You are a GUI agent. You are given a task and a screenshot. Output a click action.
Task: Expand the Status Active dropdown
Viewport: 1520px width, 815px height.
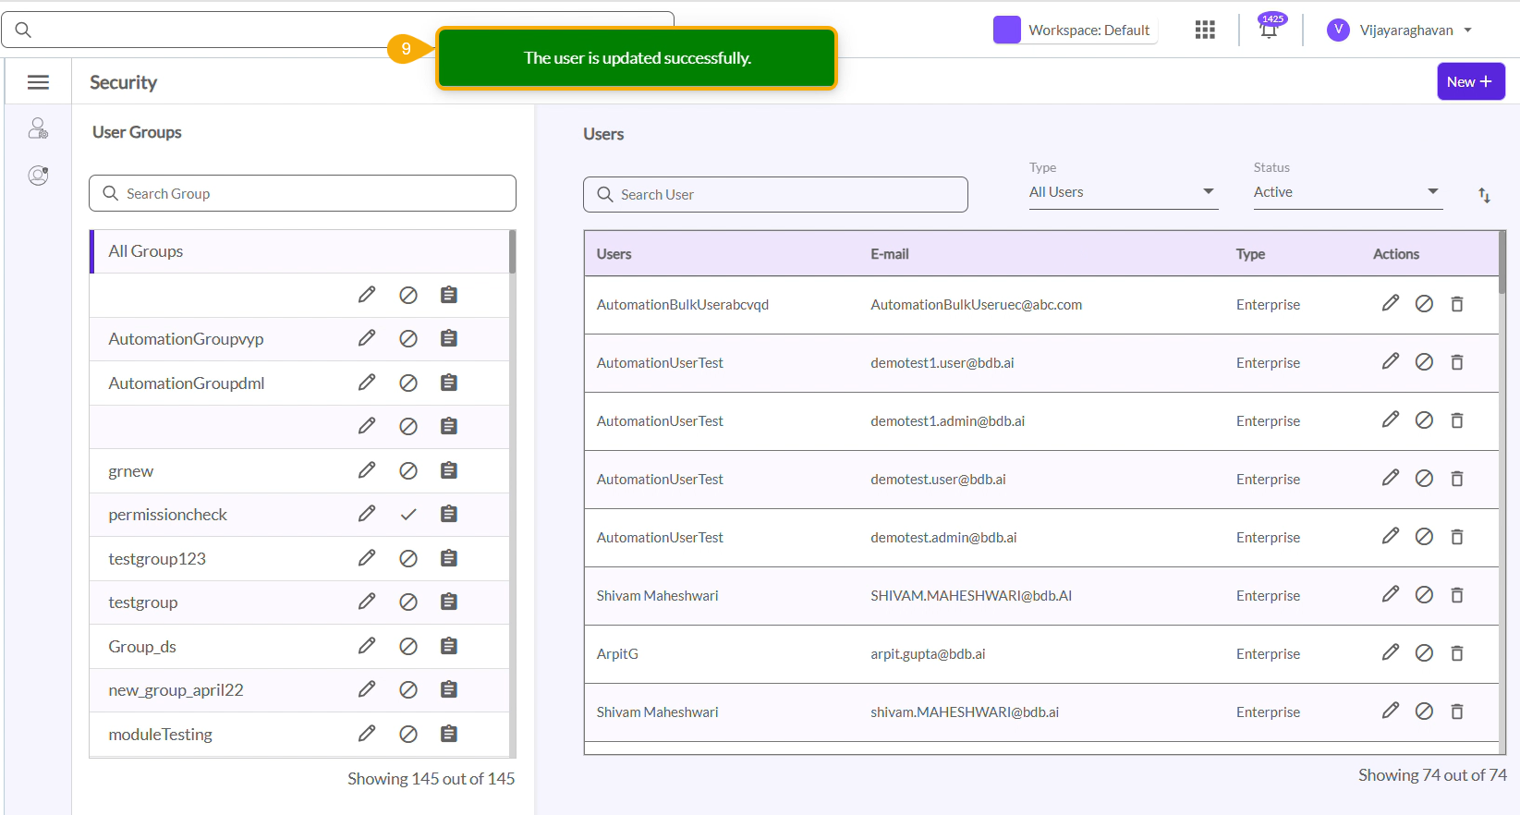(1346, 192)
